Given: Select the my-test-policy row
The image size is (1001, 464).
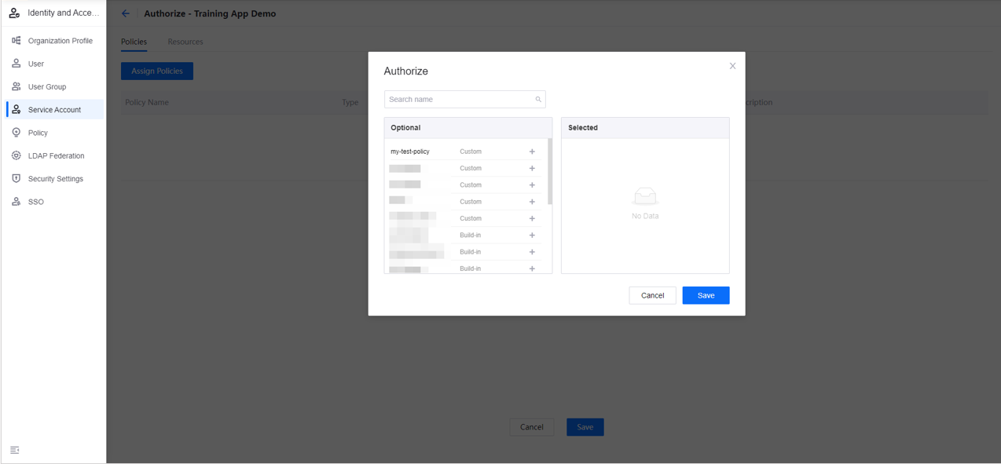Looking at the screenshot, I should pos(410,152).
